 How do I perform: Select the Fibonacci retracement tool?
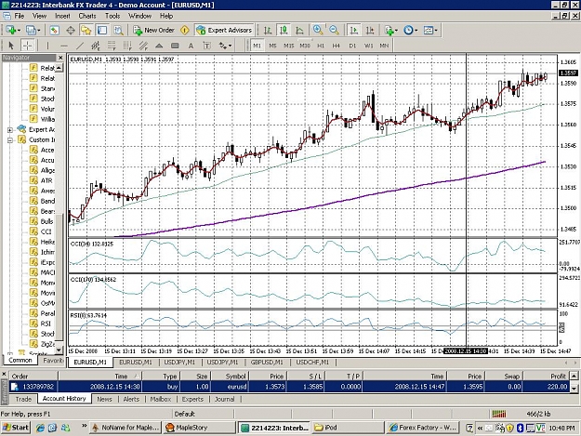click(112, 46)
